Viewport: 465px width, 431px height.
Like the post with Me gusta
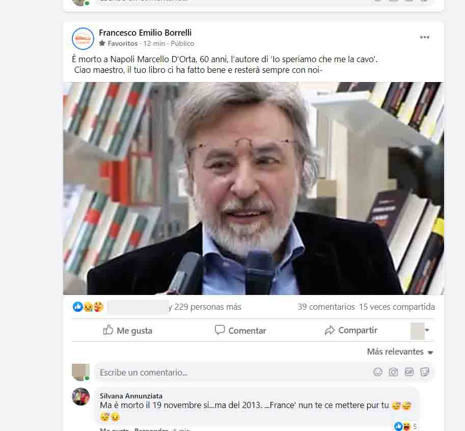(x=127, y=330)
